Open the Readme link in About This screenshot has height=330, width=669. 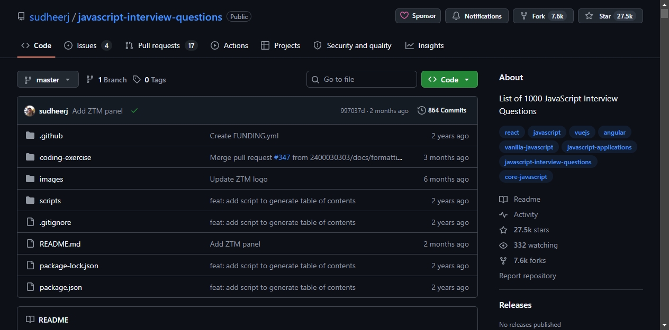click(520, 199)
